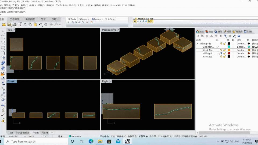Select the Zoom magnifier tool
Screen dimensions: 258x145
(x=56, y=24)
